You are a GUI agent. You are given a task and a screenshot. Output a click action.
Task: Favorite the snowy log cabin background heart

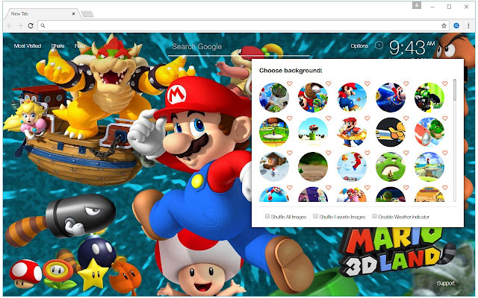(x=290, y=153)
